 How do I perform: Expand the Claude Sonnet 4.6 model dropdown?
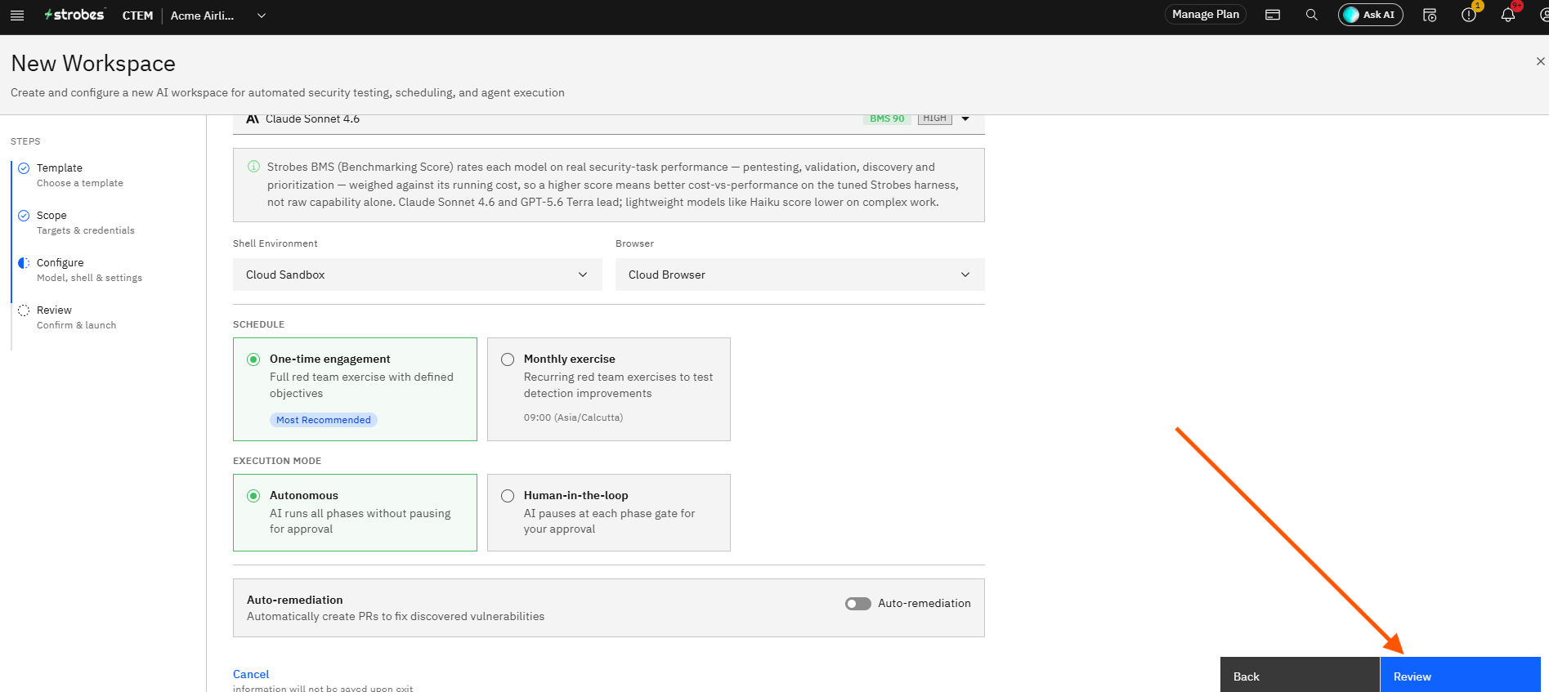[965, 119]
